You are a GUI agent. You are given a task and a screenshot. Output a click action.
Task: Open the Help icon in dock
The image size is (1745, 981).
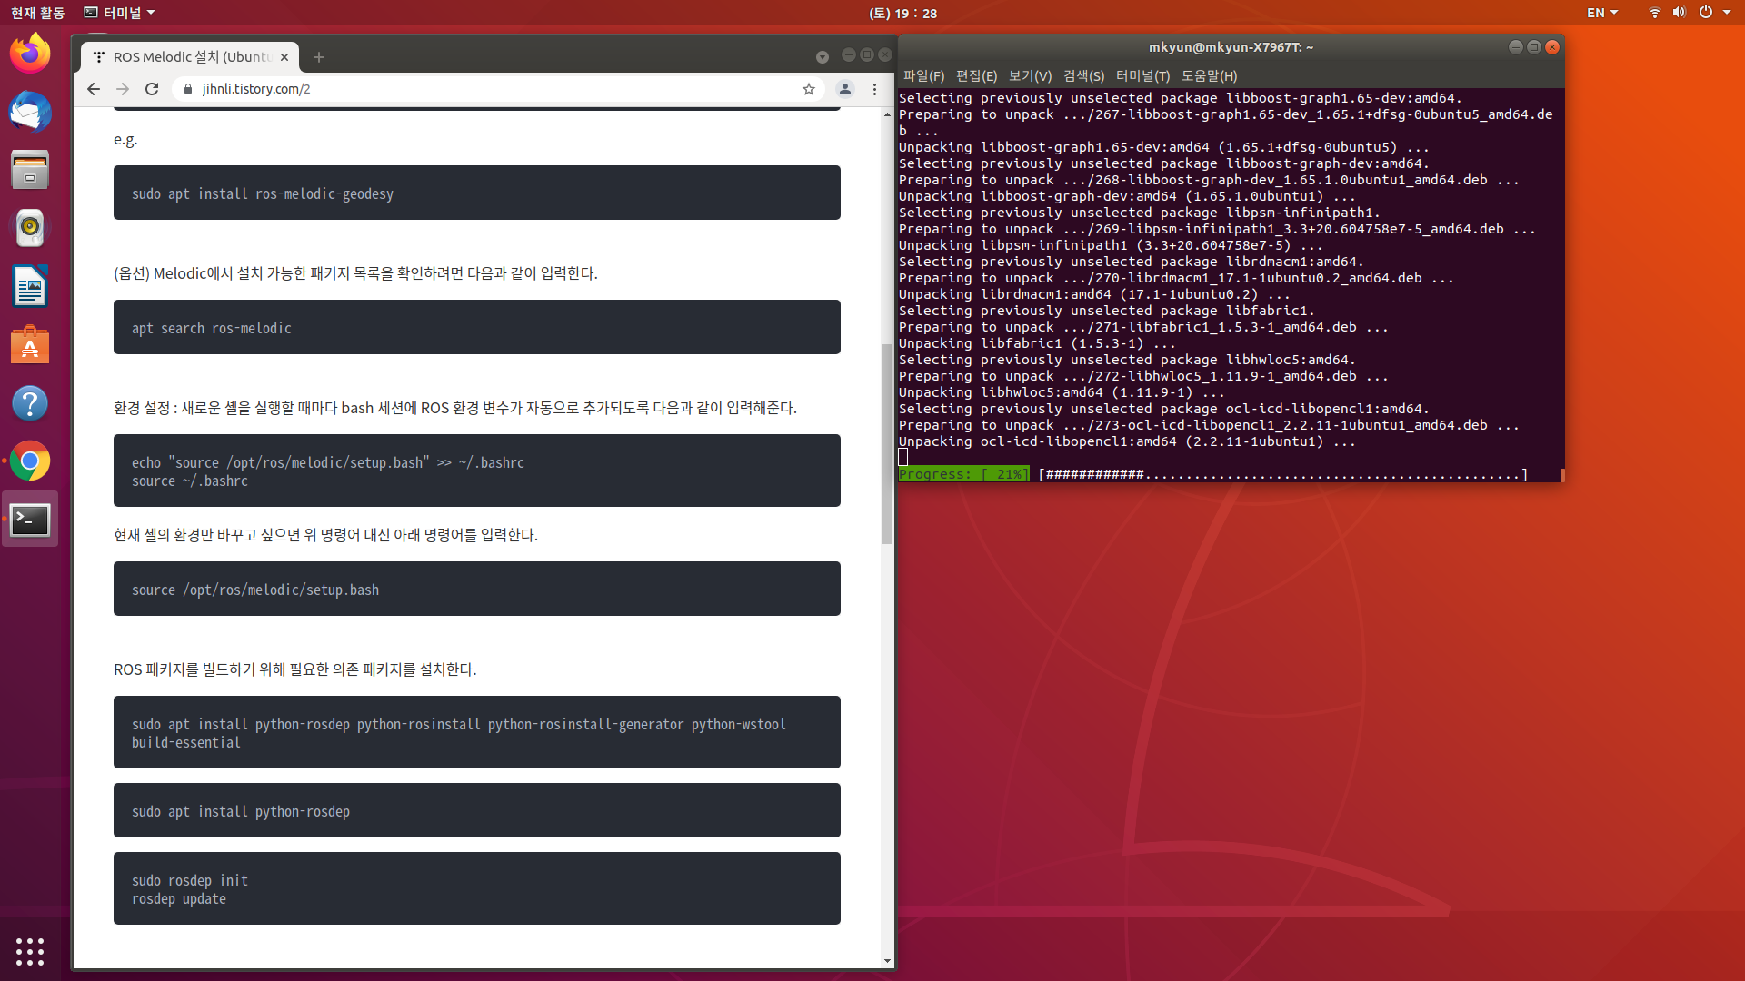click(x=30, y=402)
